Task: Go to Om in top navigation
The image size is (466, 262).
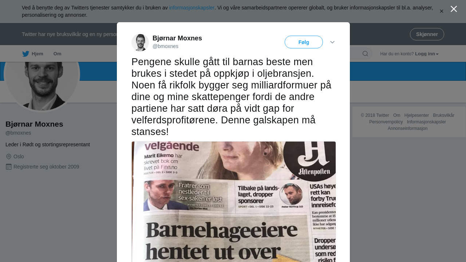Action: 58,54
